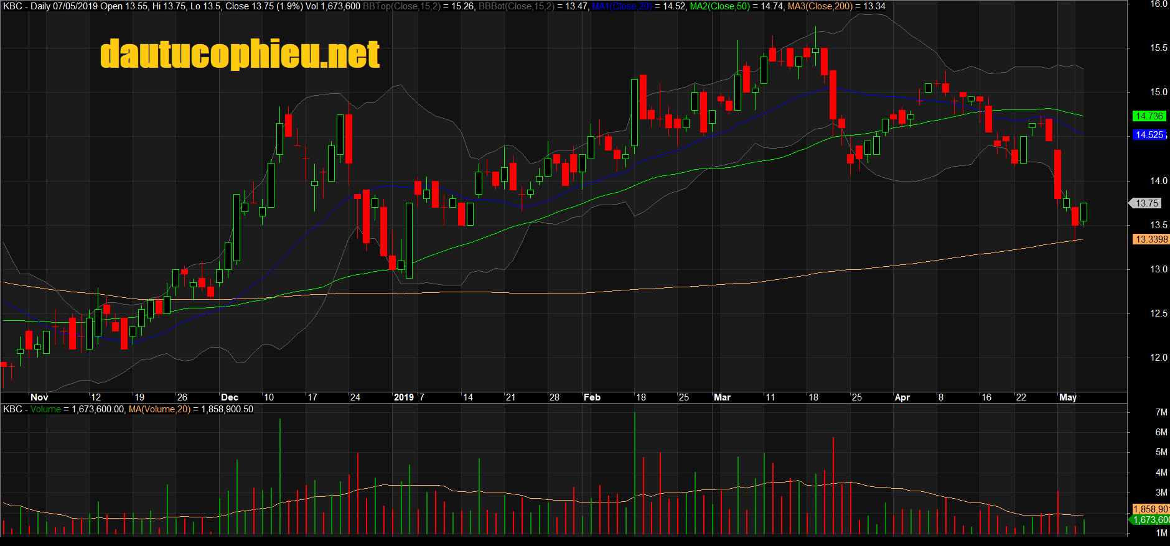Select the MA2(Close,50) legend label
The image size is (1170, 546).
coord(719,6)
